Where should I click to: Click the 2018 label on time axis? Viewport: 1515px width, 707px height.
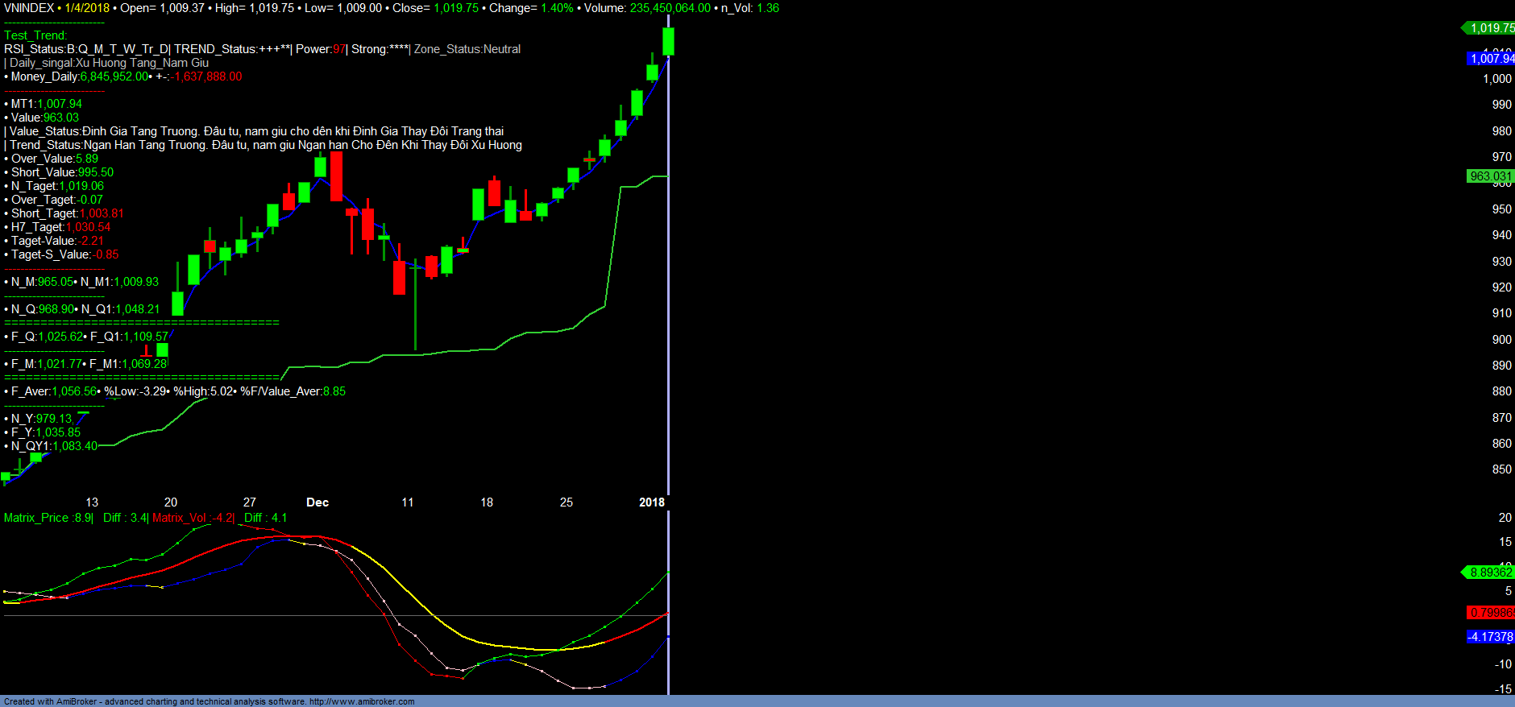click(x=651, y=502)
